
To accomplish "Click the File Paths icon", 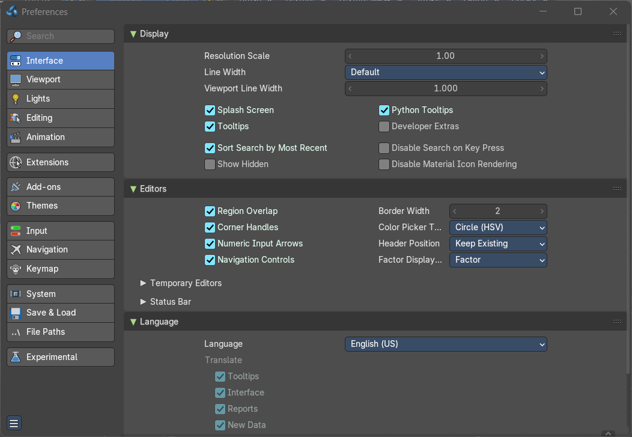I will click(16, 332).
